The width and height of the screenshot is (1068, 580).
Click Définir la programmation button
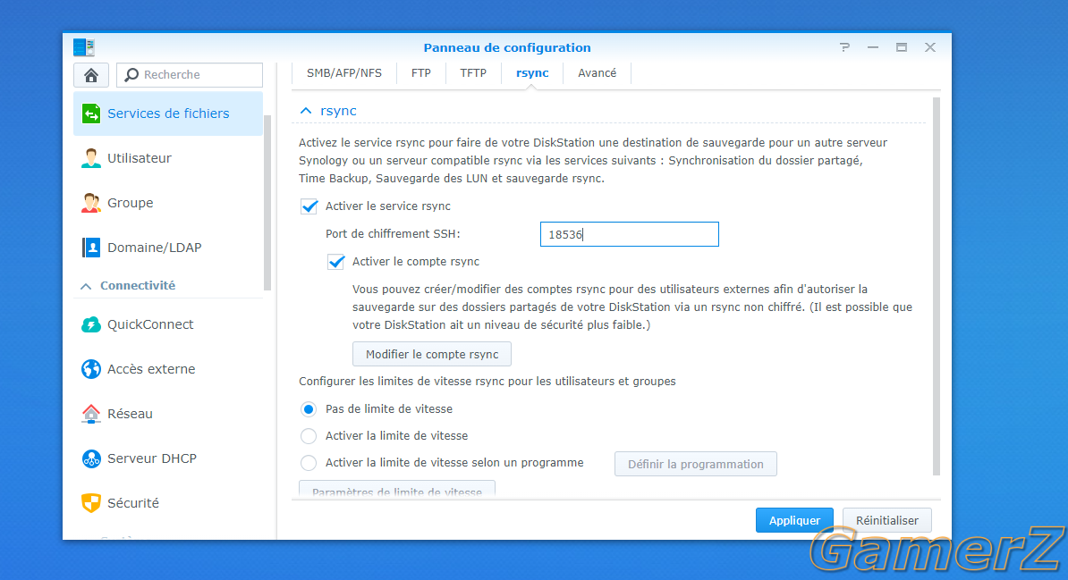pyautogui.click(x=695, y=465)
